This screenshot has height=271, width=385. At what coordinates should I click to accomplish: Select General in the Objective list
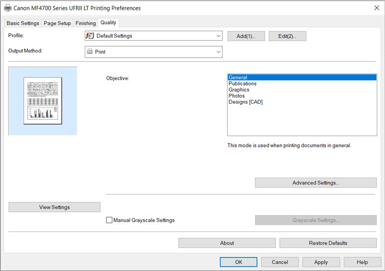coord(302,77)
